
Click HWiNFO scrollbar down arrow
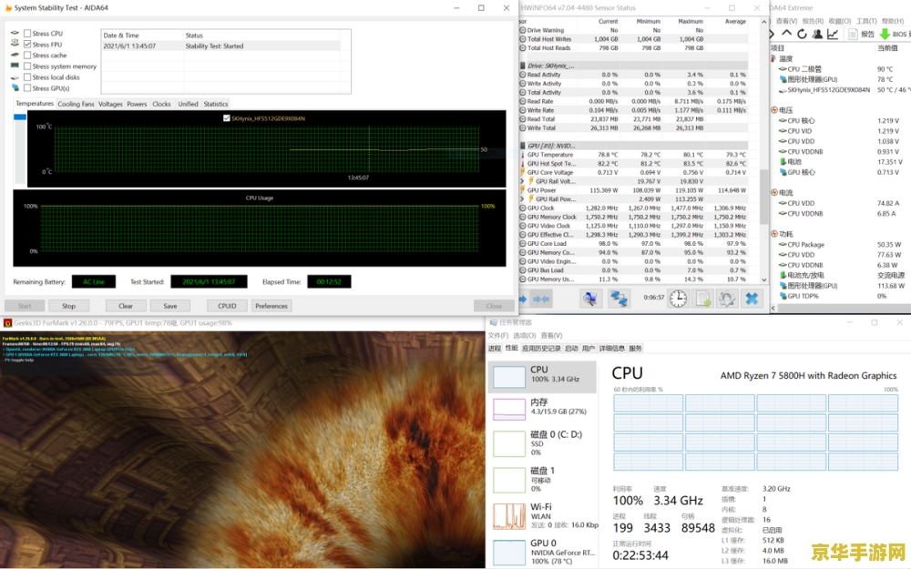(x=764, y=279)
